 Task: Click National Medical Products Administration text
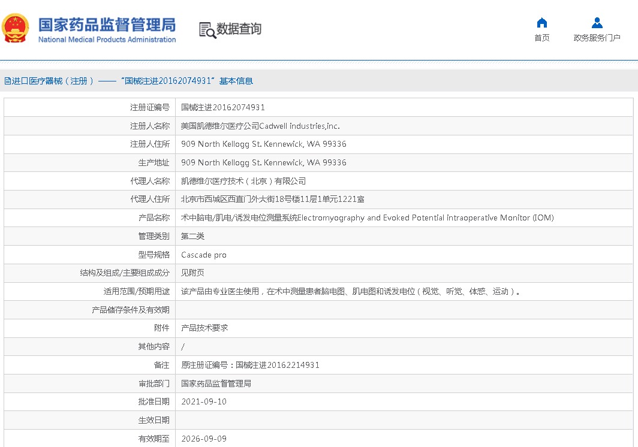[107, 40]
